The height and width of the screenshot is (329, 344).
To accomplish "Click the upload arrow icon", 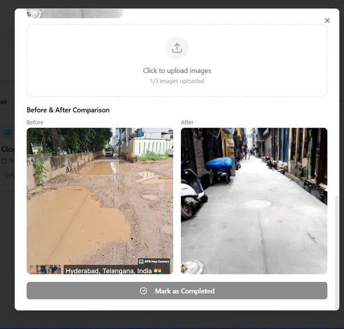I will [x=177, y=48].
